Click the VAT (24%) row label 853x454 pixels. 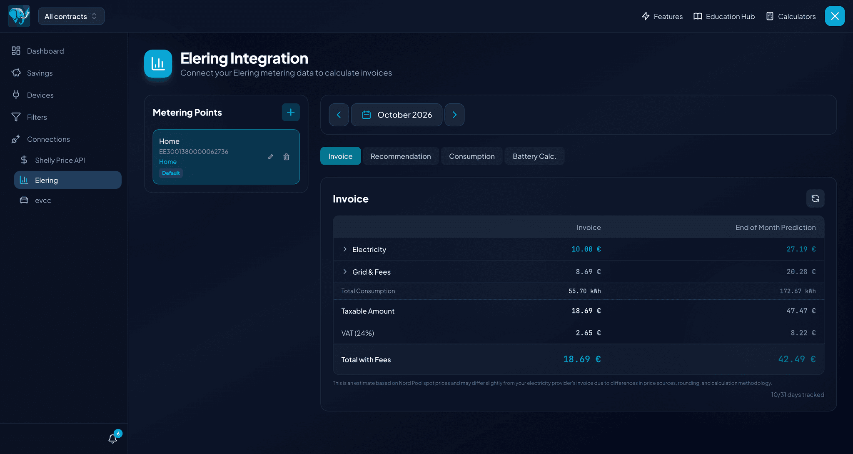(357, 333)
